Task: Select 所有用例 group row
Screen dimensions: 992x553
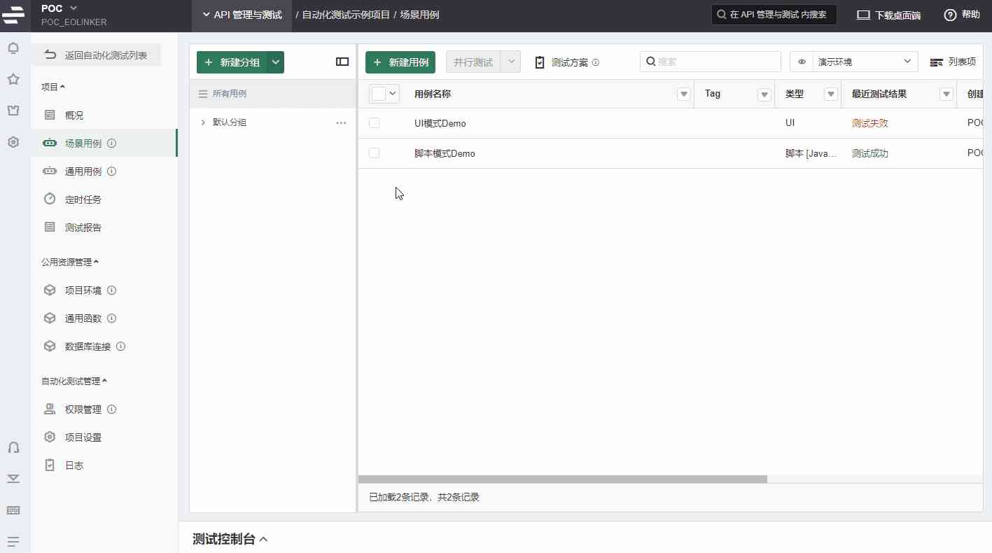Action: pos(273,94)
